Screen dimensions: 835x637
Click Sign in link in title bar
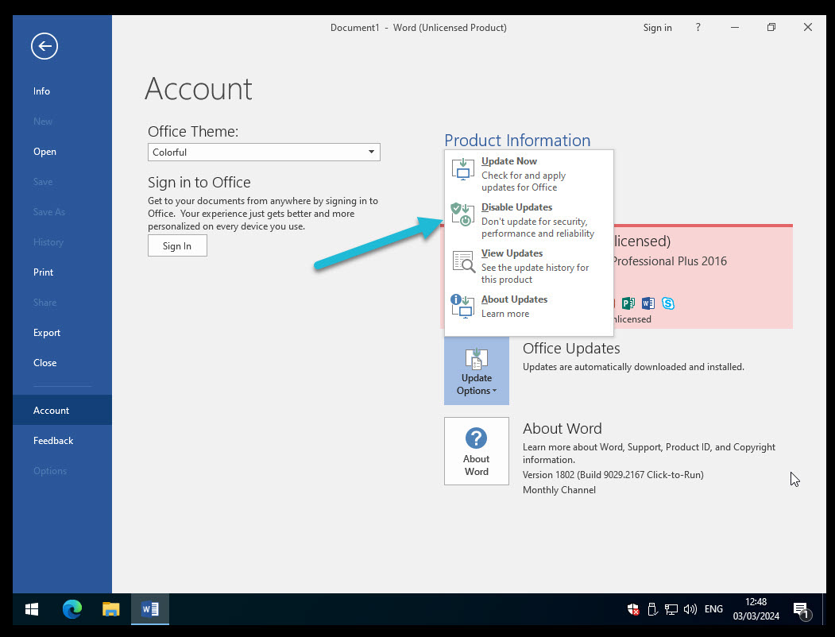tap(657, 28)
